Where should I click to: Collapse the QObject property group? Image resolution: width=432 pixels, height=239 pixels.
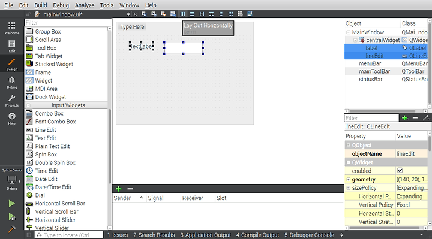[x=348, y=145]
